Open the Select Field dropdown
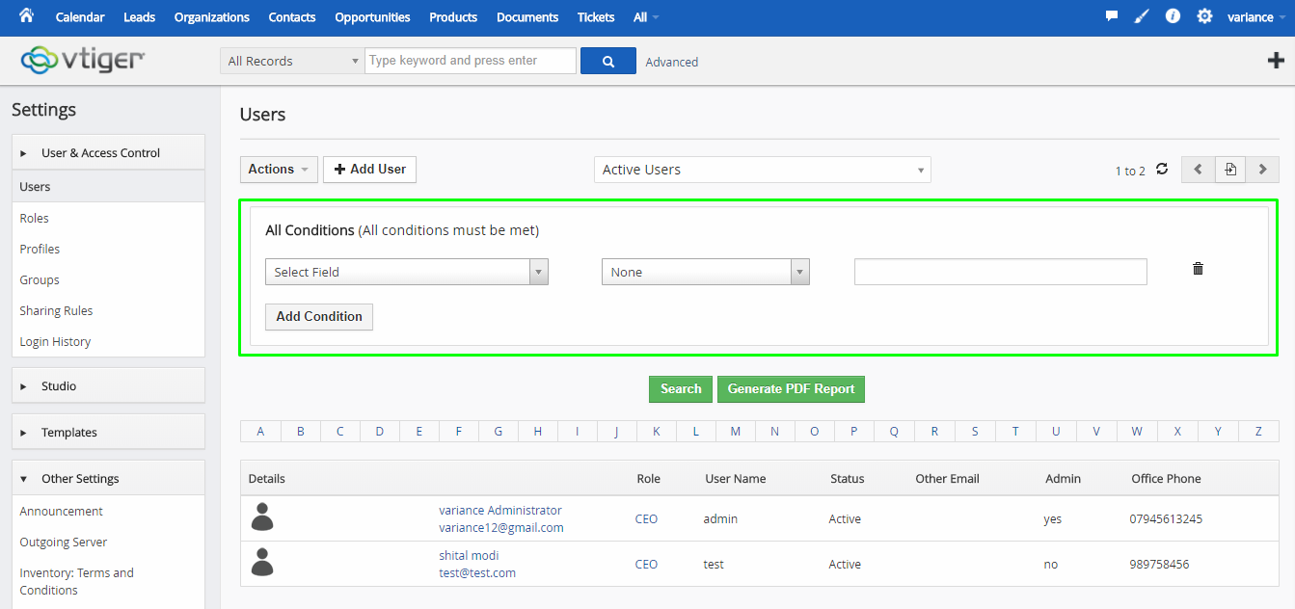1295x609 pixels. 407,272
